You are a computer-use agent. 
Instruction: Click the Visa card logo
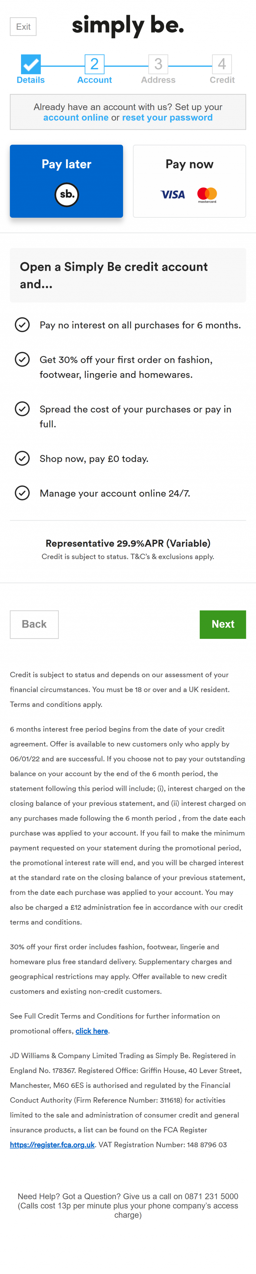[x=172, y=195]
